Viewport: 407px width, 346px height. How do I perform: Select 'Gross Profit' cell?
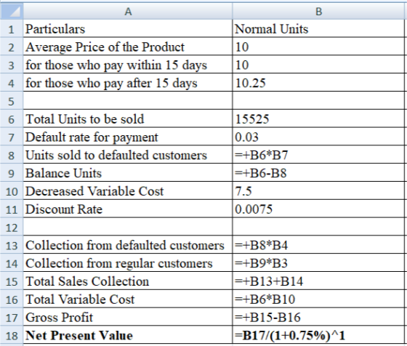(x=128, y=317)
